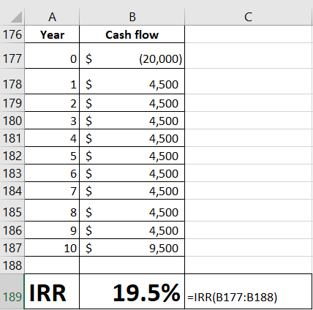
Task: Select the cell with year 9
Action: click(x=52, y=230)
